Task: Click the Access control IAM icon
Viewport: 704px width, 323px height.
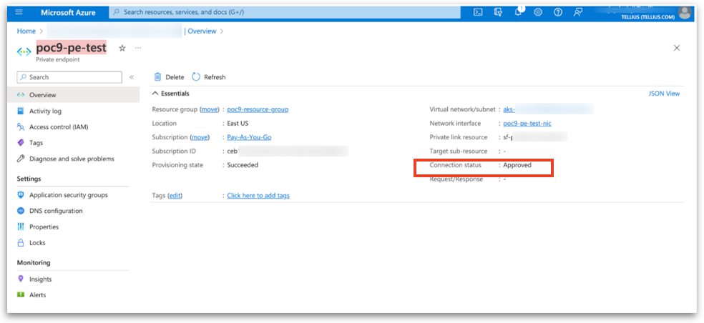Action: [20, 127]
